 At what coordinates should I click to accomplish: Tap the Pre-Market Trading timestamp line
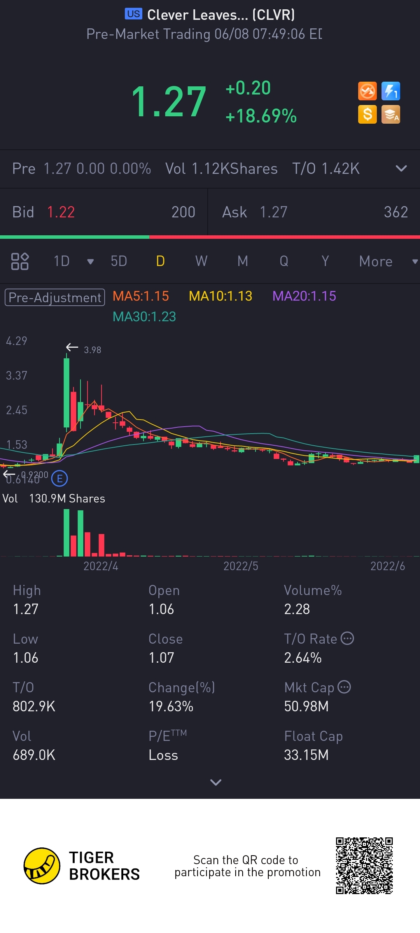(x=204, y=34)
